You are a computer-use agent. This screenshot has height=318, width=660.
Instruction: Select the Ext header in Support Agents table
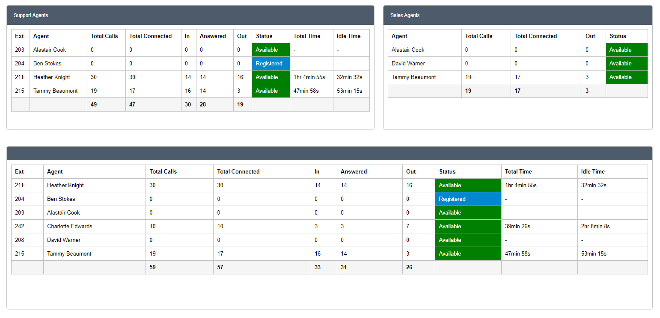[20, 36]
